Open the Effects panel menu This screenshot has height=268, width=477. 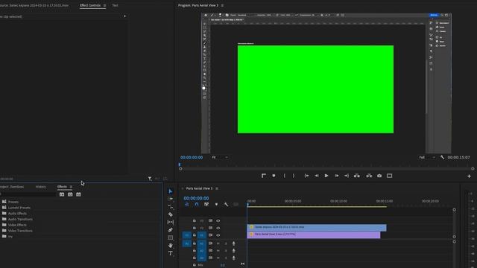(x=72, y=187)
